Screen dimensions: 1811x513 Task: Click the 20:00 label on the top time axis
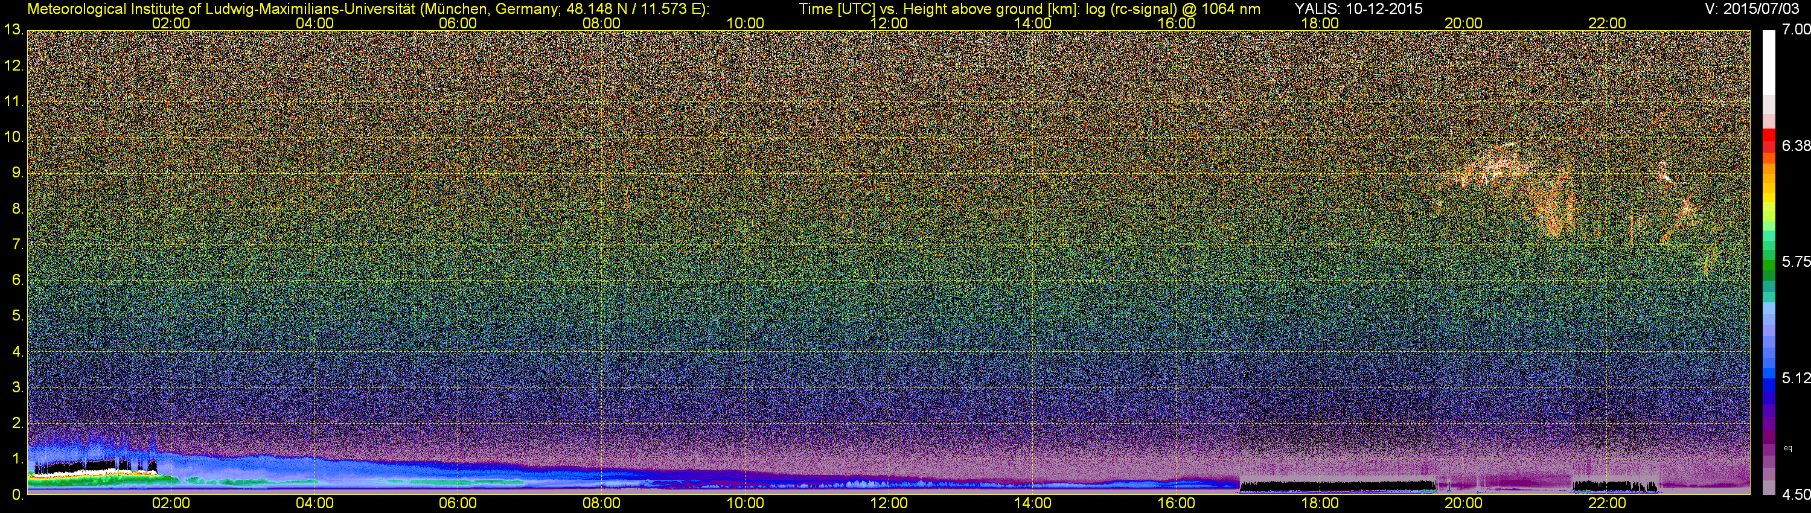click(1464, 23)
